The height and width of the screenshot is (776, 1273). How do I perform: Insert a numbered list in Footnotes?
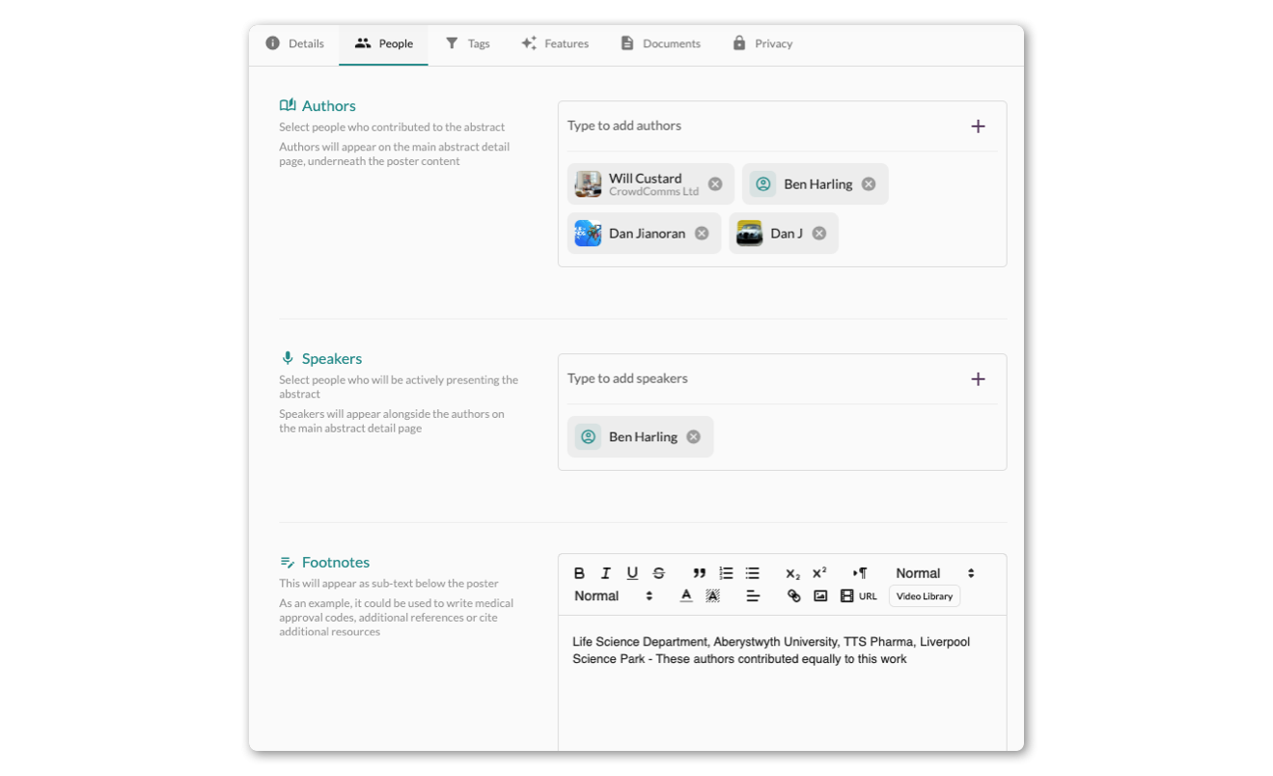click(x=726, y=573)
